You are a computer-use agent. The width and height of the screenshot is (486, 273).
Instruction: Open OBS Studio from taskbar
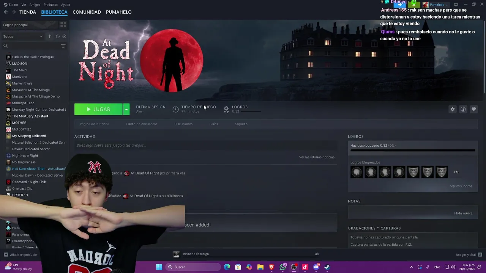pos(293,267)
